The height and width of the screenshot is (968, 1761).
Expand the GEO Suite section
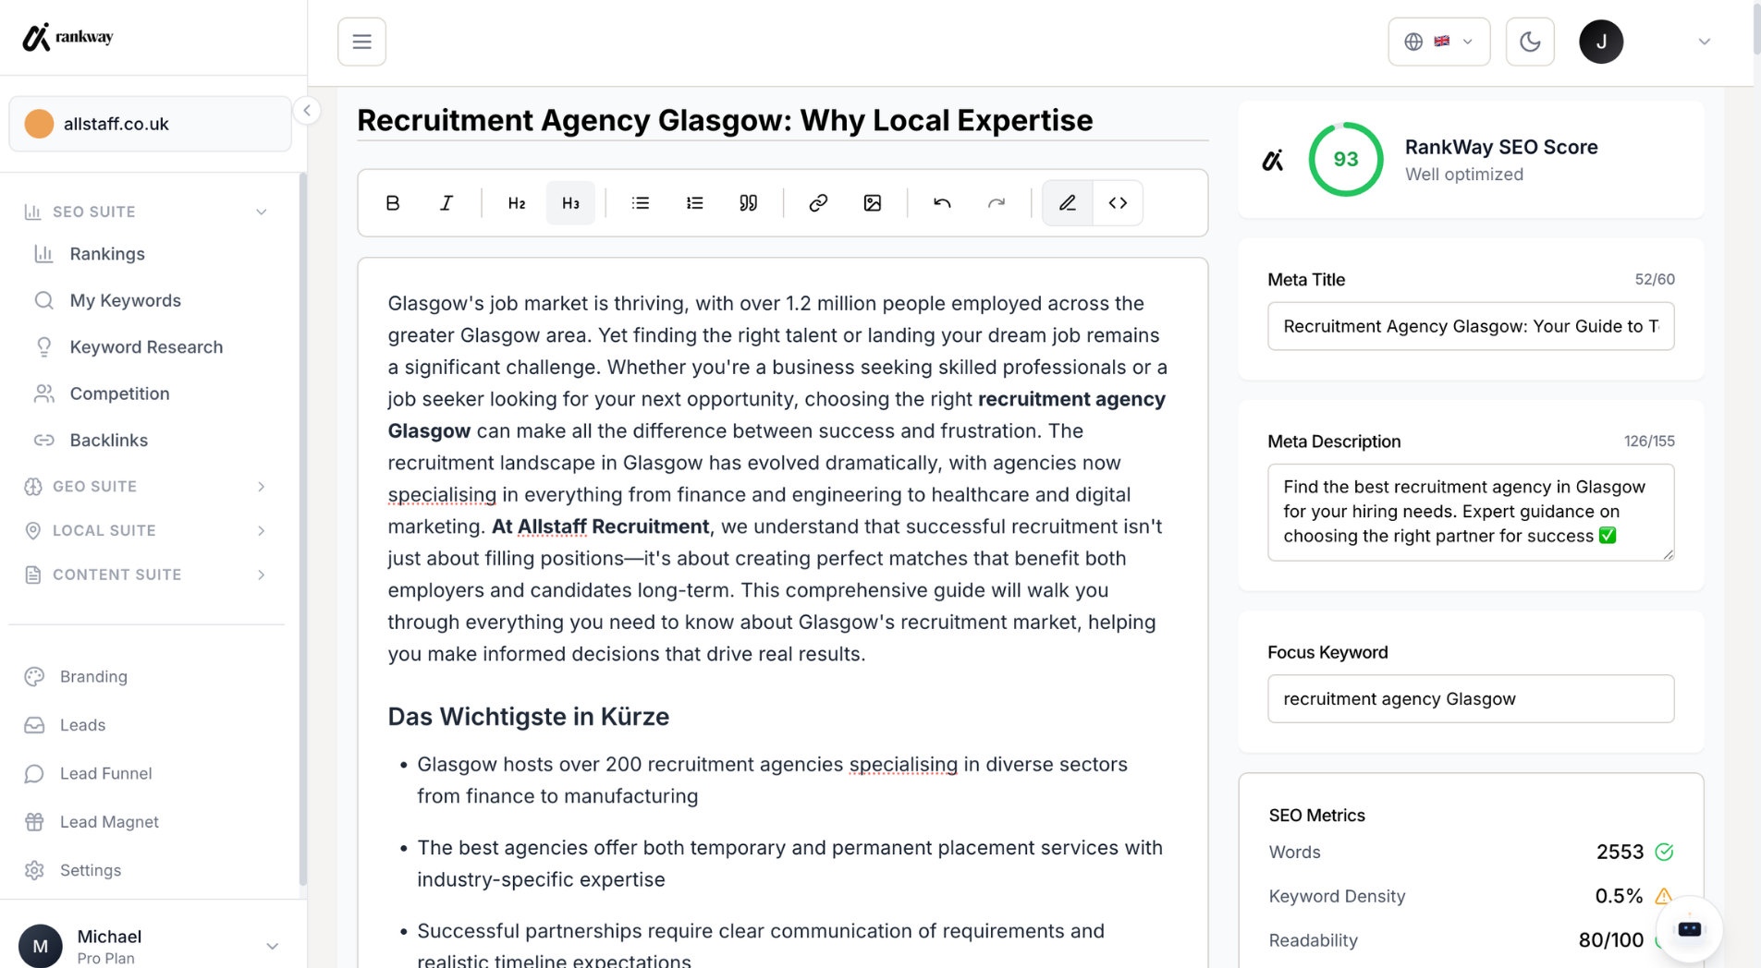coord(146,487)
